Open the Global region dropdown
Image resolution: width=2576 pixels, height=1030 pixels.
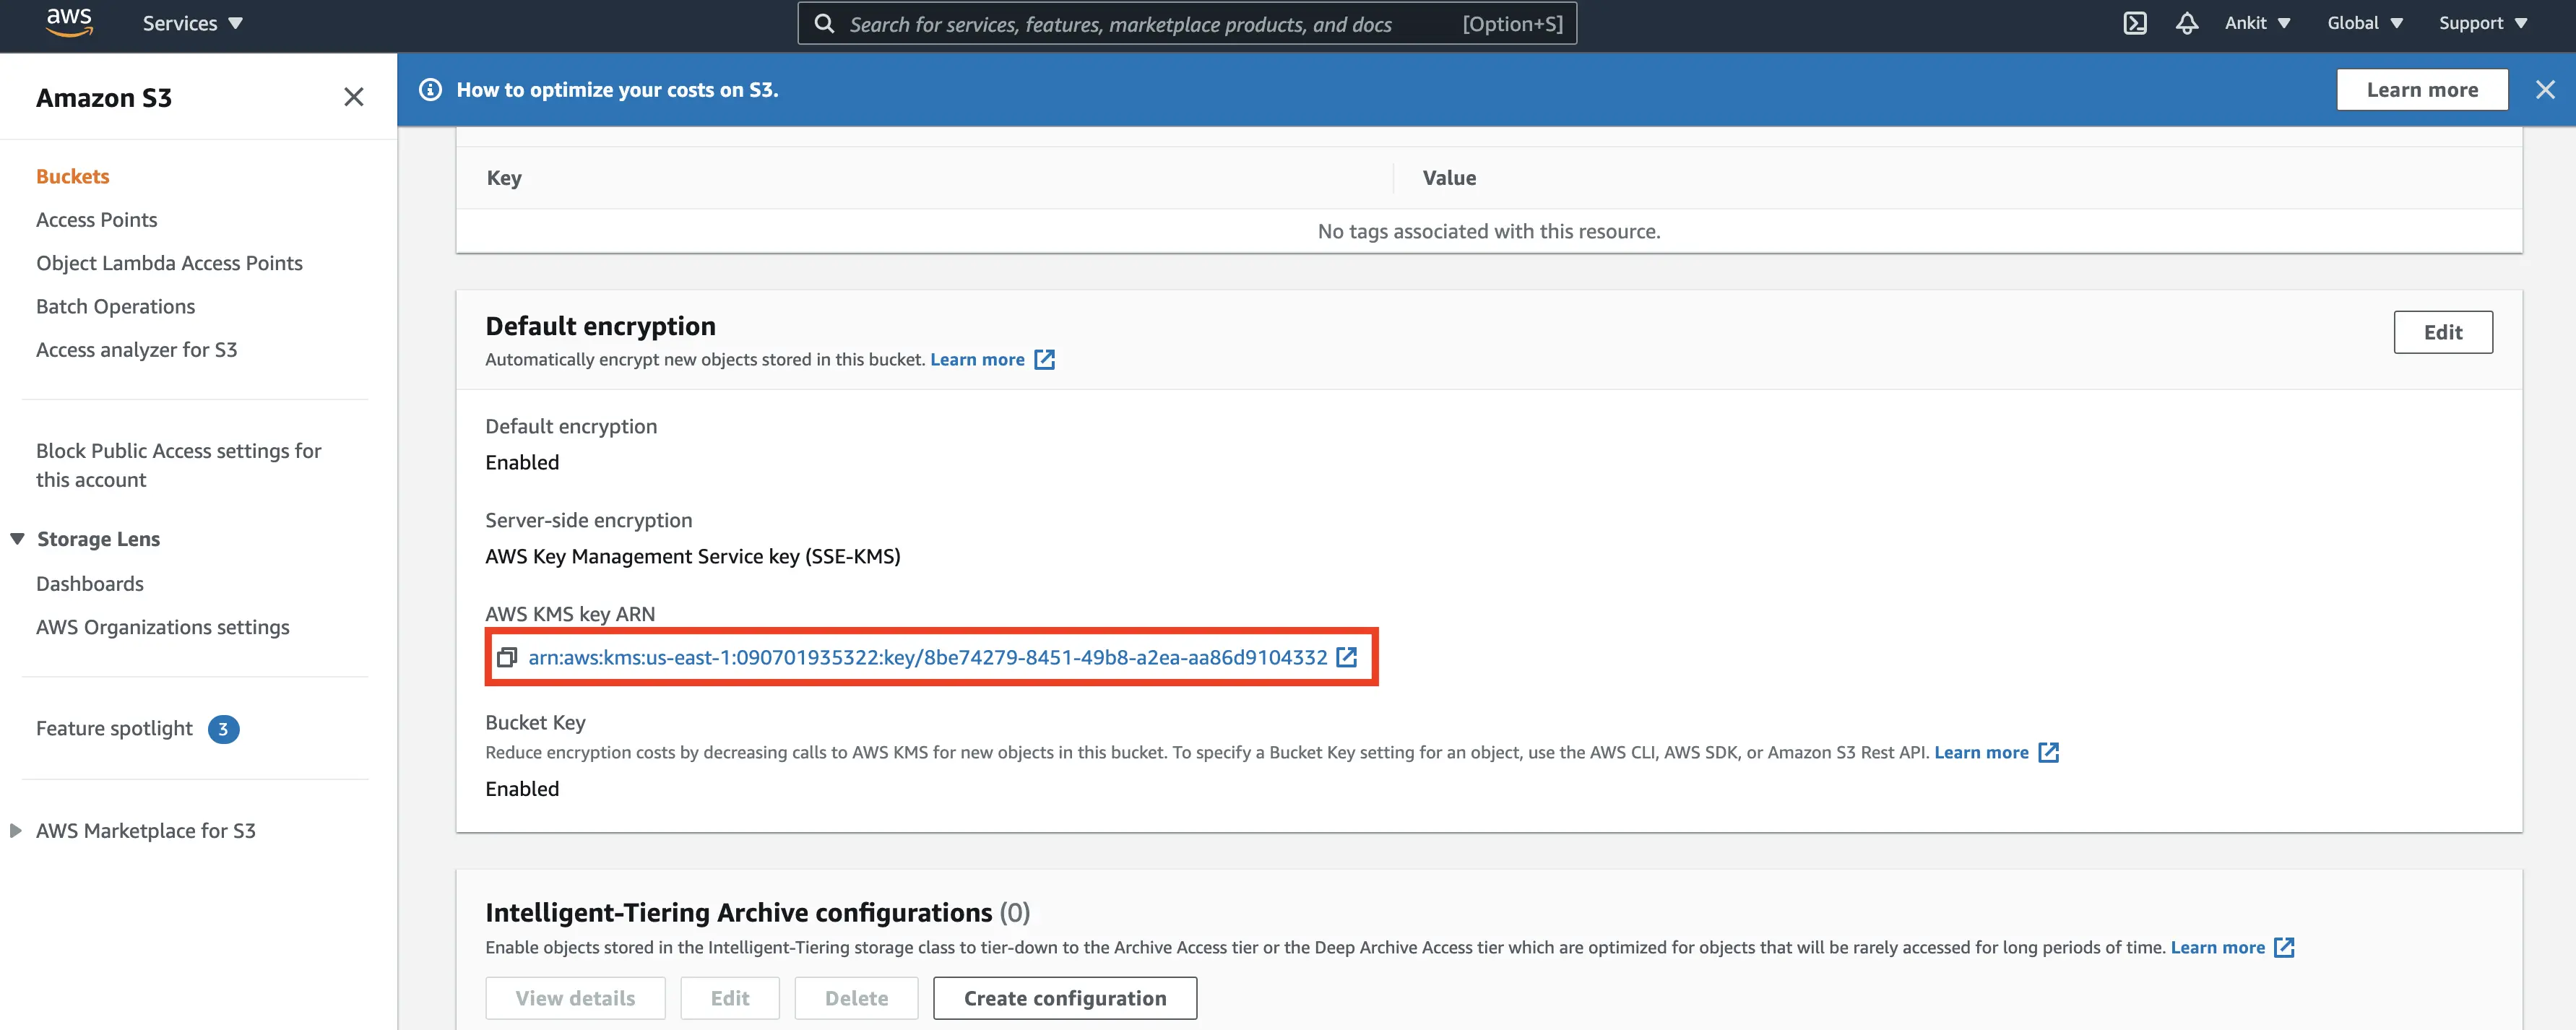[2364, 23]
